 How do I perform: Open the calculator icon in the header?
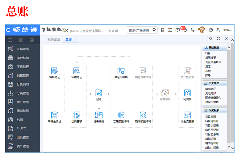tap(163, 30)
